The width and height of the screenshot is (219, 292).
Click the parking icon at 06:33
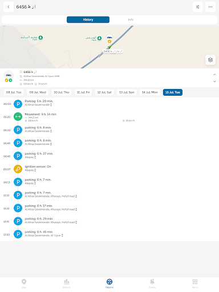pos(18,130)
